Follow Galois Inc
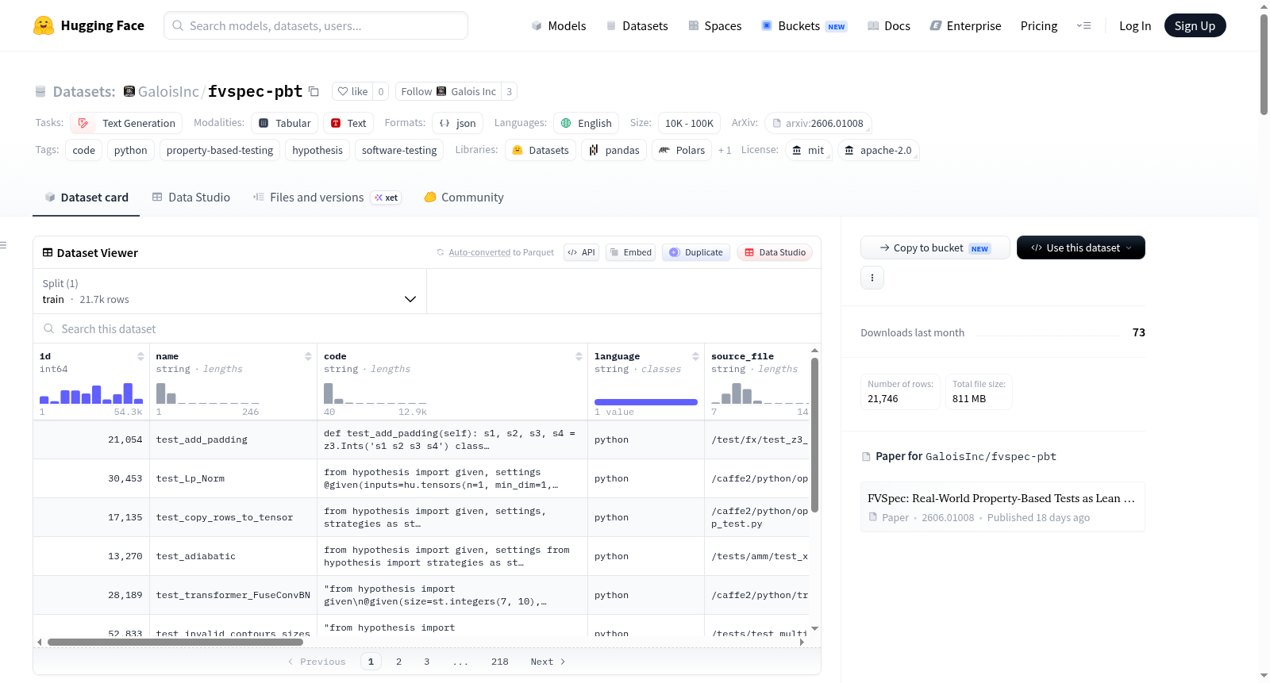 tap(448, 91)
